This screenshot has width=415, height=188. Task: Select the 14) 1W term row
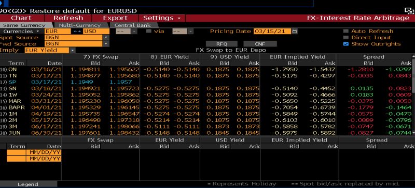[x=206, y=95]
